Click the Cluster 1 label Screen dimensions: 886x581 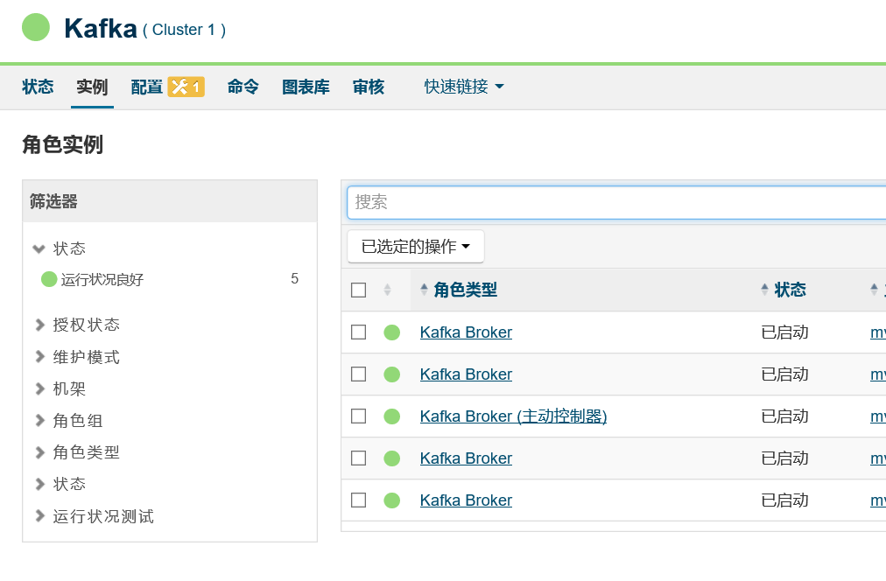(184, 30)
